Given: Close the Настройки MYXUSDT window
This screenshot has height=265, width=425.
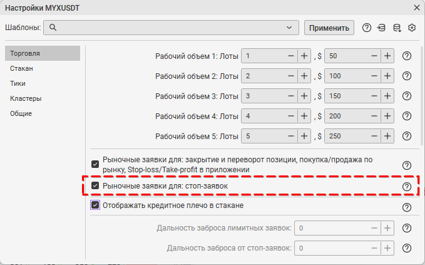Looking at the screenshot, I should pos(417,8).
